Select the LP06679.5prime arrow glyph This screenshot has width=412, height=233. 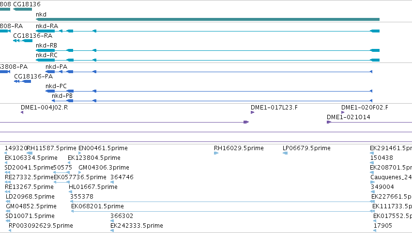(285, 153)
